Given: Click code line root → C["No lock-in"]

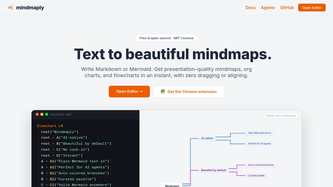Looking at the screenshot, I should coord(65,150).
